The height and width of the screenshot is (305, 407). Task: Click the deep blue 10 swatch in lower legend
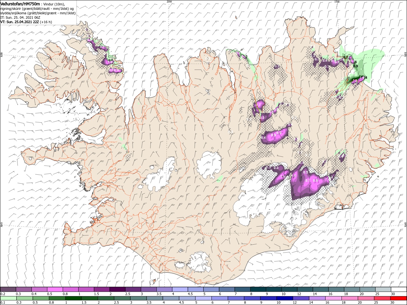click(x=284, y=298)
